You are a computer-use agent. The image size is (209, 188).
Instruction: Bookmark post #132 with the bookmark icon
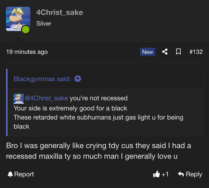(x=178, y=52)
